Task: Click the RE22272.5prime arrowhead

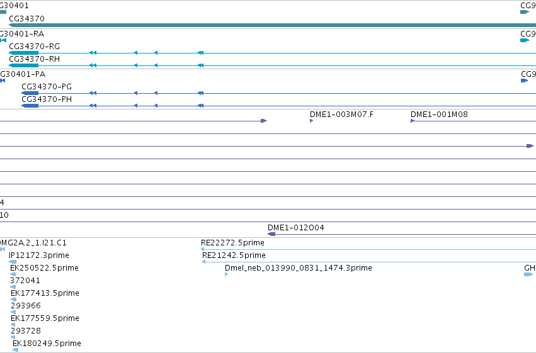Action: [203, 249]
